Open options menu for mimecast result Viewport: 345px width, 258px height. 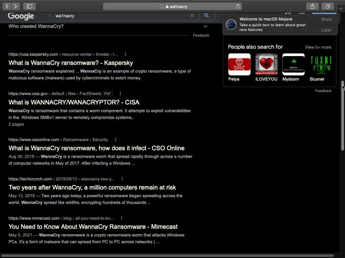coord(121,218)
